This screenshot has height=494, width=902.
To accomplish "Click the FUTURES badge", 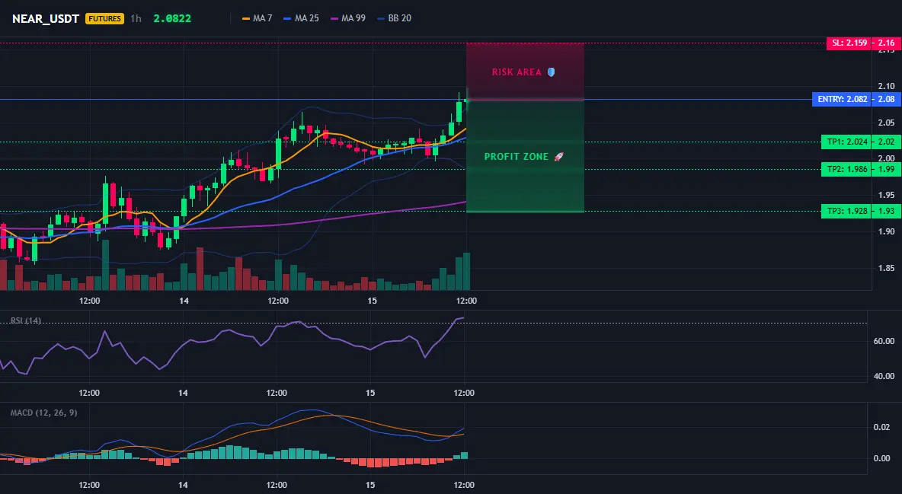I will tap(104, 18).
